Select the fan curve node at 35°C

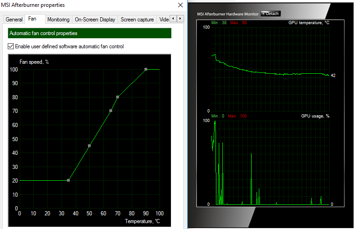pos(68,180)
